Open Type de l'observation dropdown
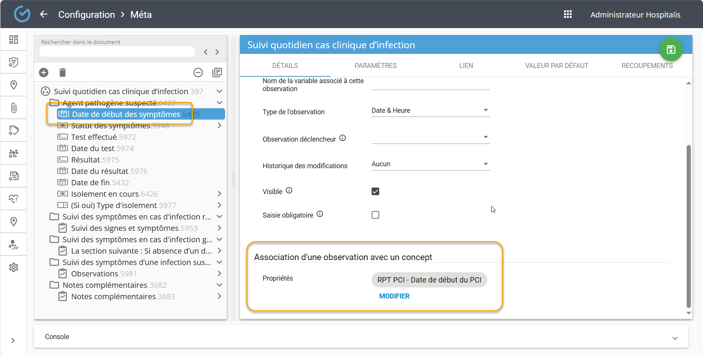 (x=430, y=110)
